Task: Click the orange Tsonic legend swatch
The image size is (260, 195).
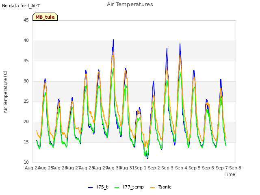Action: point(153,188)
